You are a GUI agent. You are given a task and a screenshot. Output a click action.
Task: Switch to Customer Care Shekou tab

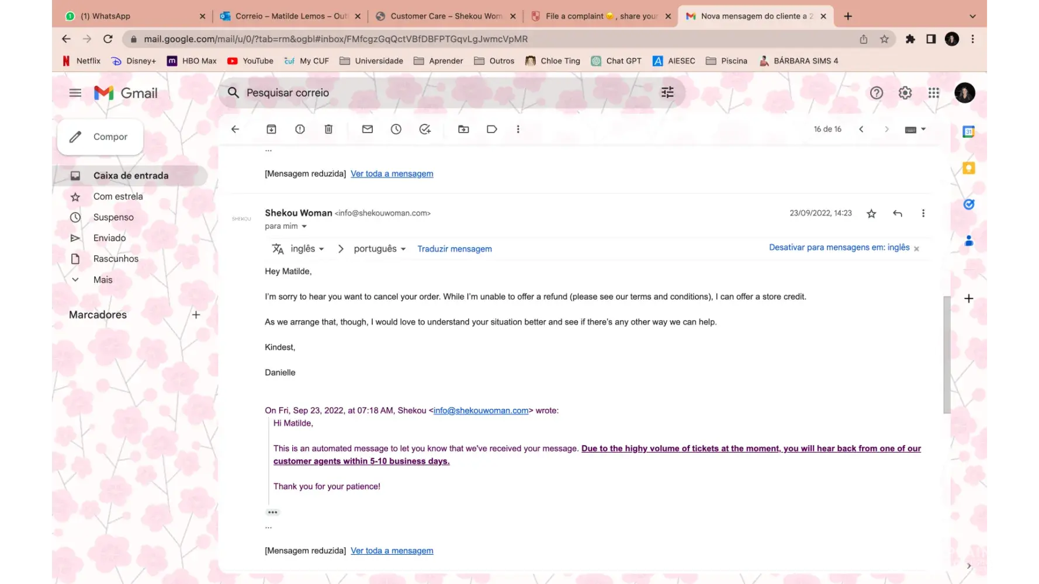[445, 16]
